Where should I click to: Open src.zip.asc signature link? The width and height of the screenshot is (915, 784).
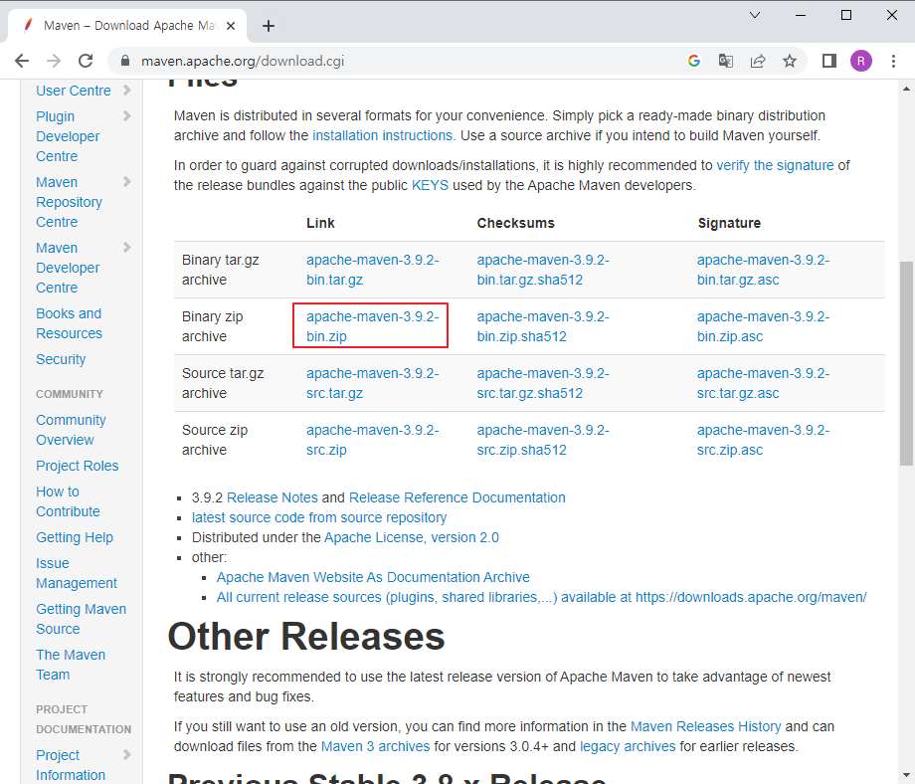pyautogui.click(x=763, y=440)
